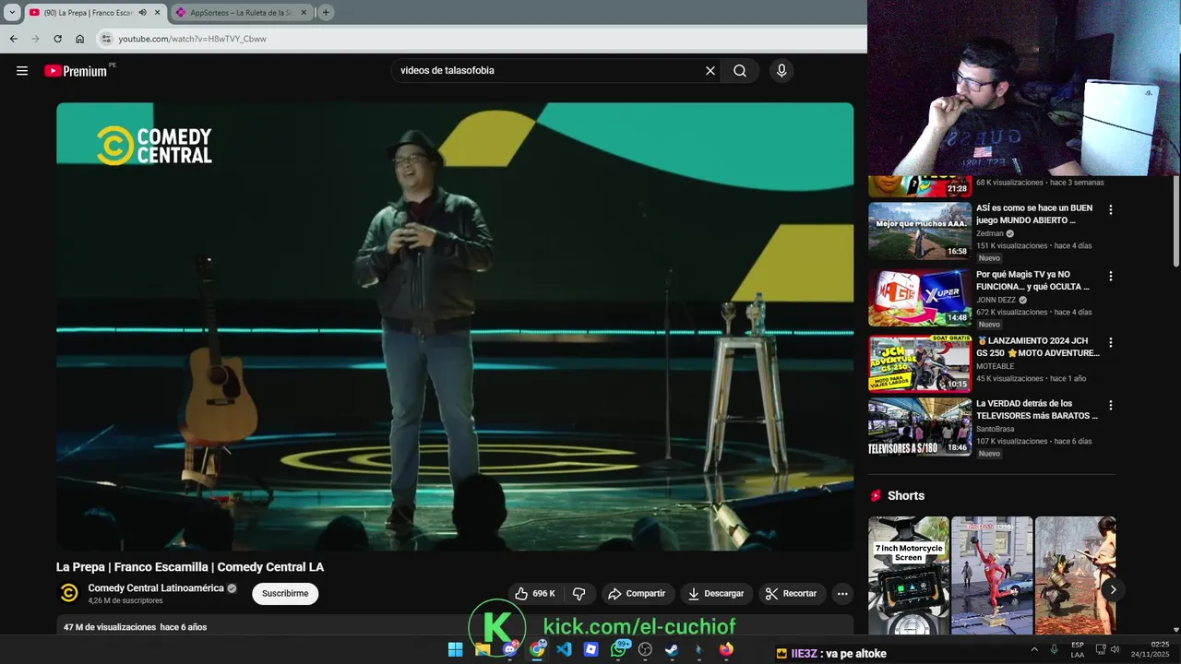This screenshot has width=1181, height=664.
Task: Open the MOTEABLE channel name
Action: click(996, 367)
